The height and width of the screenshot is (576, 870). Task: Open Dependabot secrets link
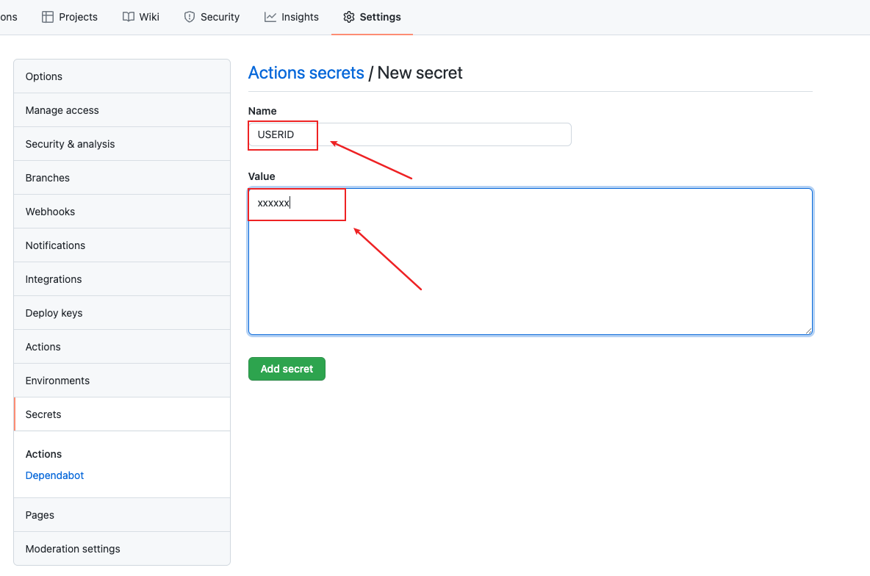coord(54,475)
